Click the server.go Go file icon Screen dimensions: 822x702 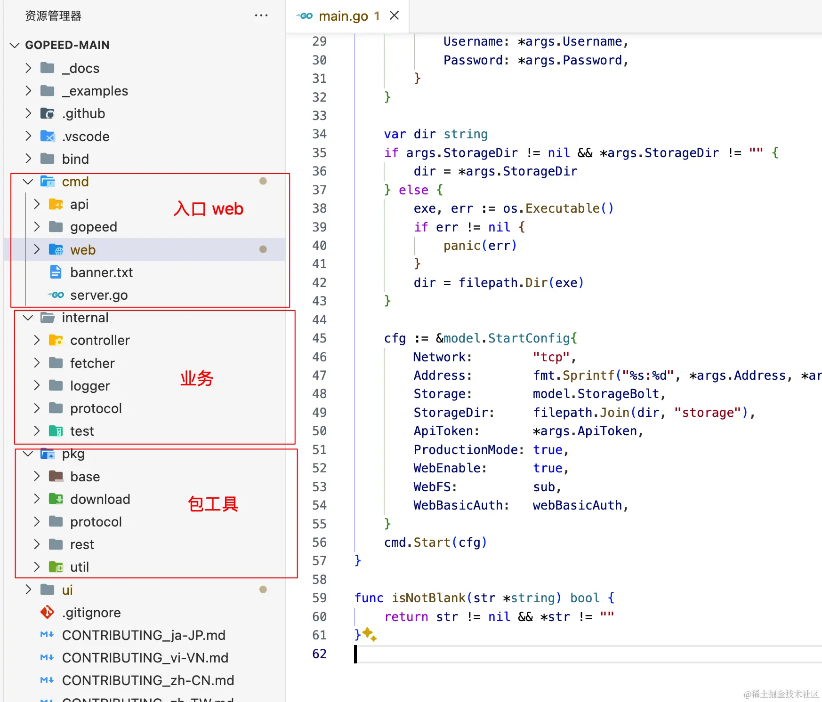point(56,295)
